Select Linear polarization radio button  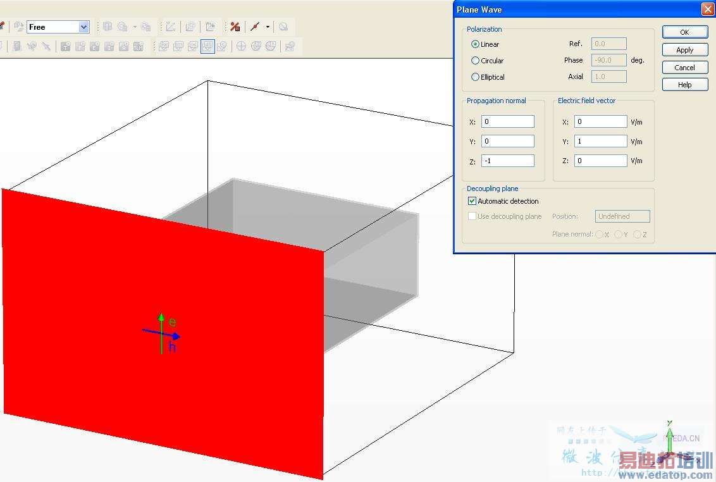476,44
